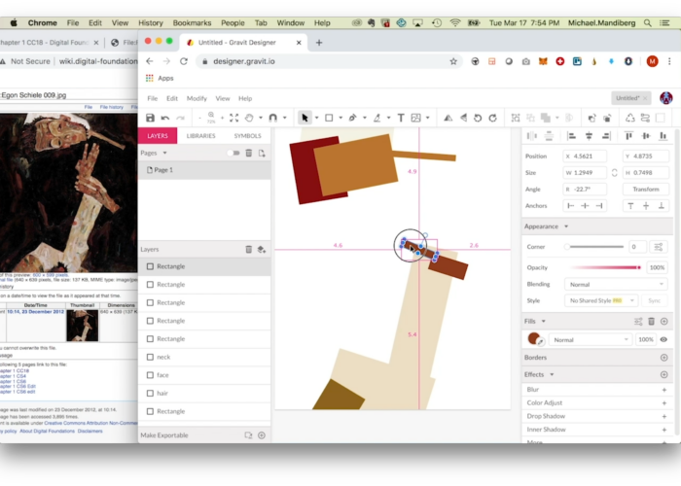Collapse the Appearance section
Image resolution: width=681 pixels, height=486 pixels.
pos(566,226)
